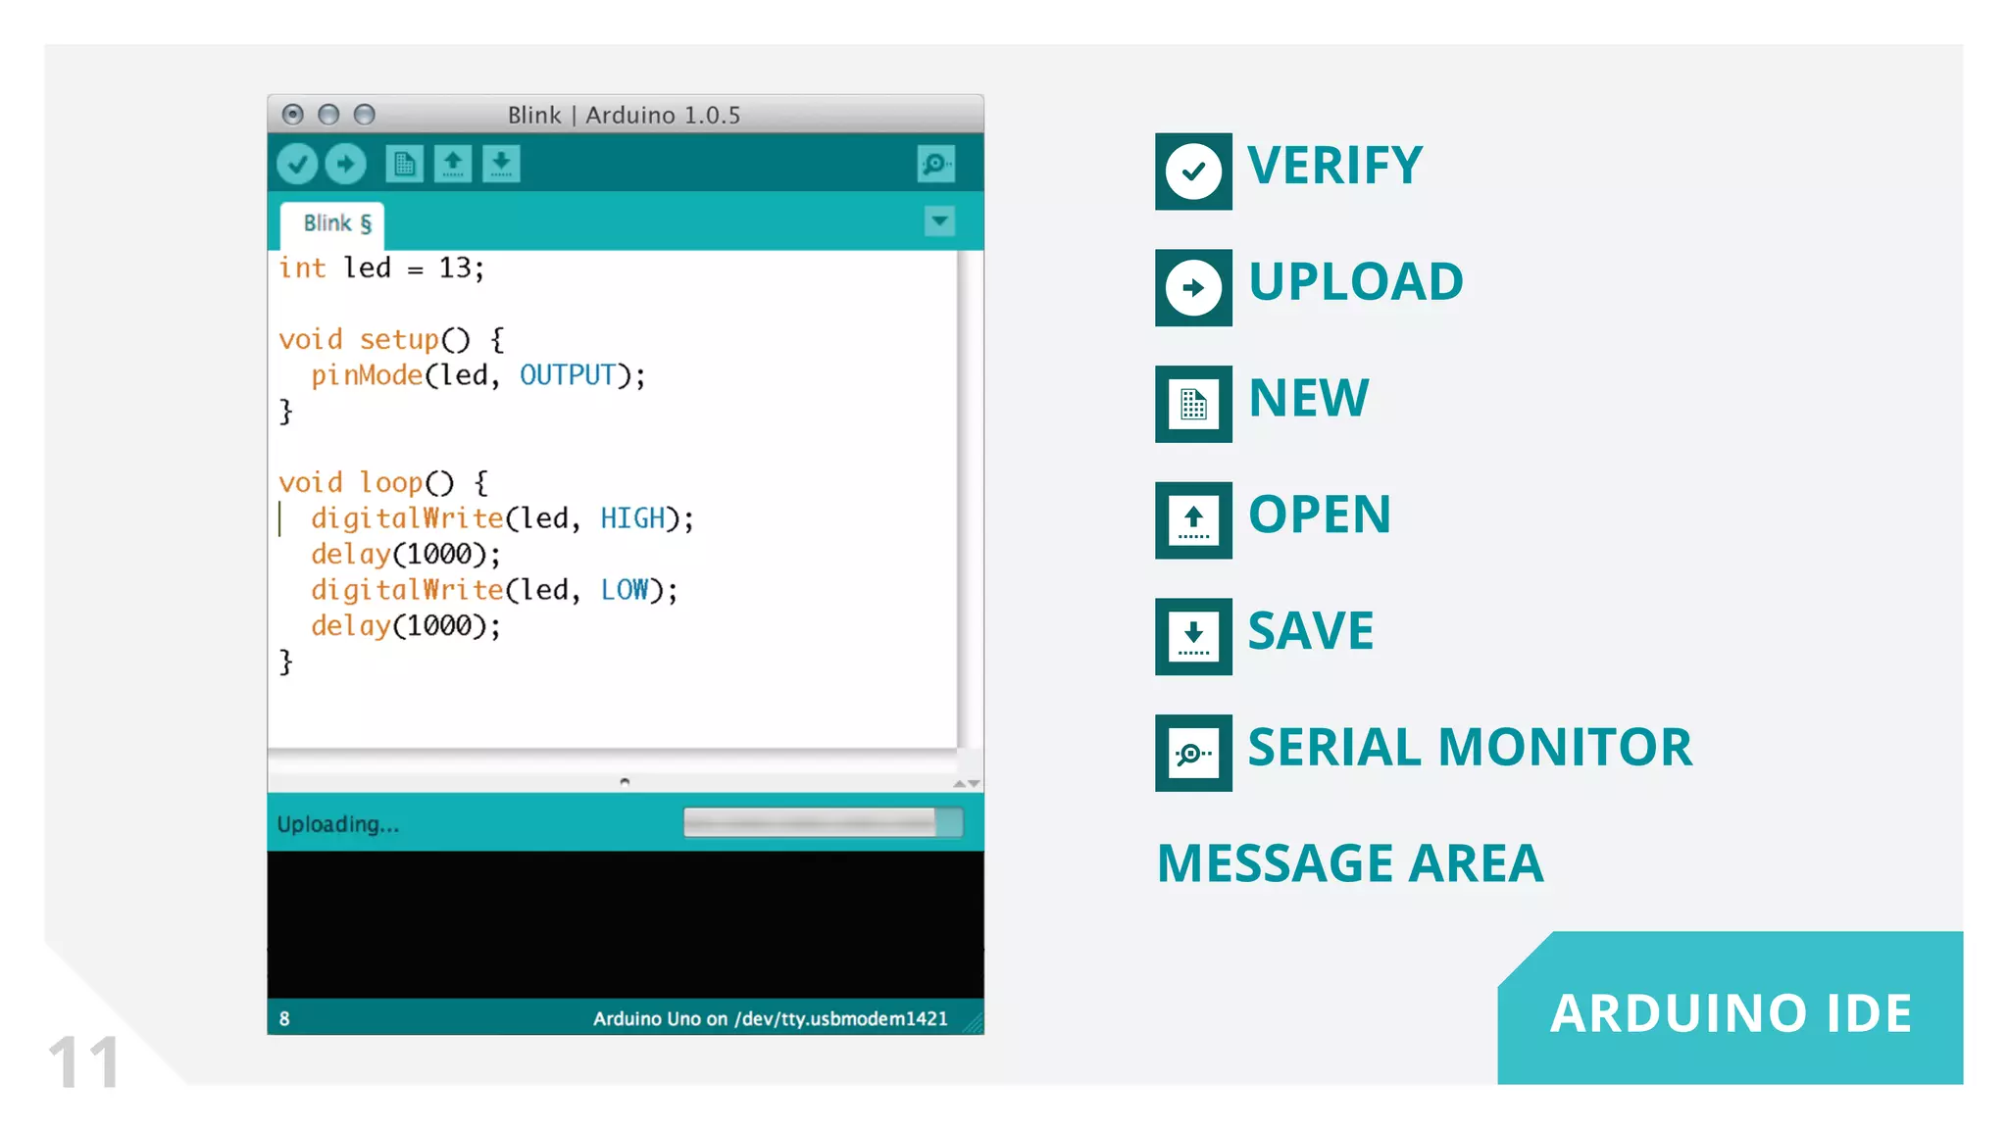2008x1129 pixels.
Task: Click the upload progress bar
Action: pos(823,822)
